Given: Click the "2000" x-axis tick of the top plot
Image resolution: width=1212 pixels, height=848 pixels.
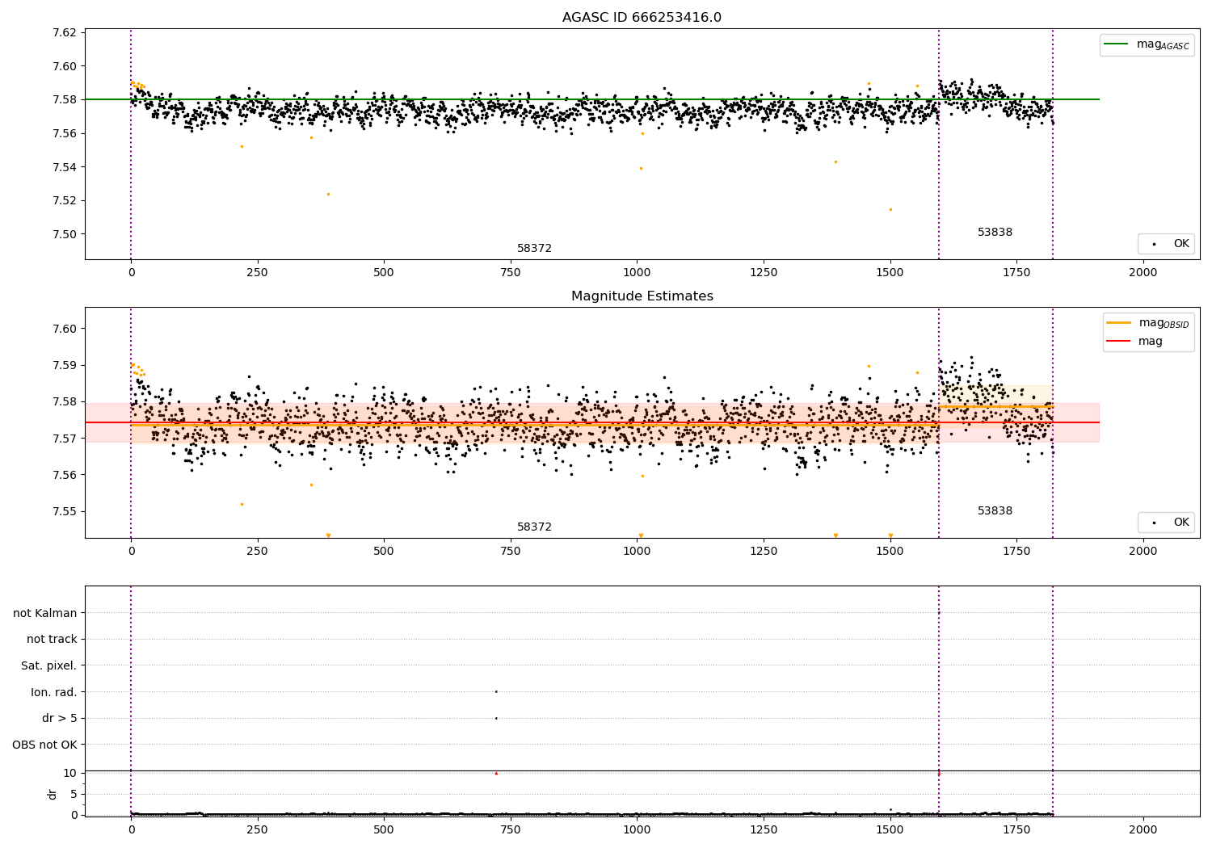Looking at the screenshot, I should pyautogui.click(x=1143, y=273).
